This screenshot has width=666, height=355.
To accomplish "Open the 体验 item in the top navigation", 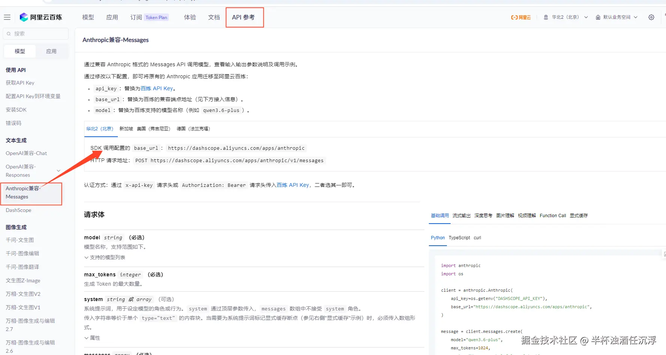I will click(x=190, y=17).
